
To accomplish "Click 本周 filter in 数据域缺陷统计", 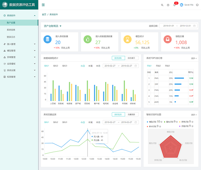I will pyautogui.click(x=90, y=66).
